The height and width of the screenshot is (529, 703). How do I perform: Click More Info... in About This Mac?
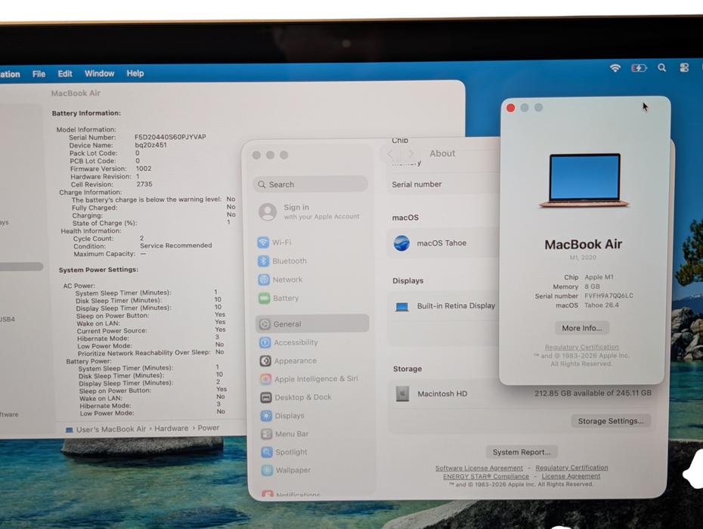click(x=582, y=328)
